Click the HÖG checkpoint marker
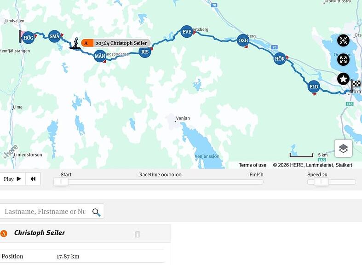Image resolution: width=362 pixels, height=265 pixels. click(x=29, y=37)
